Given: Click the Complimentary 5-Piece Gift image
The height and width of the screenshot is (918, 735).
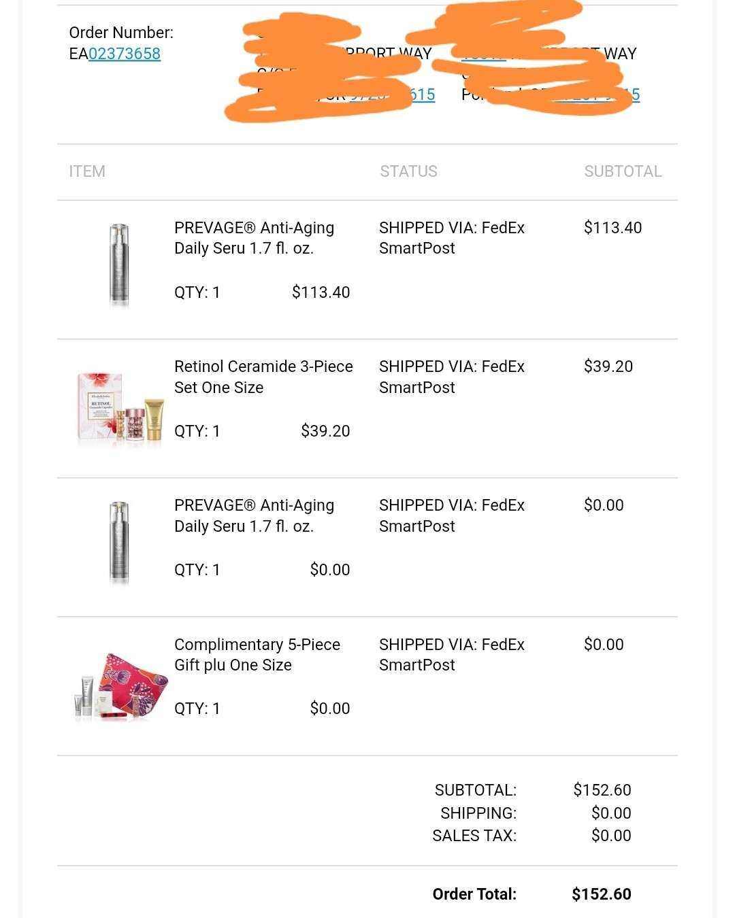Looking at the screenshot, I should point(120,686).
